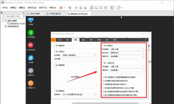Click the orange home tab in EasySysprep
This screenshot has height=104, width=174.
click(53, 40)
